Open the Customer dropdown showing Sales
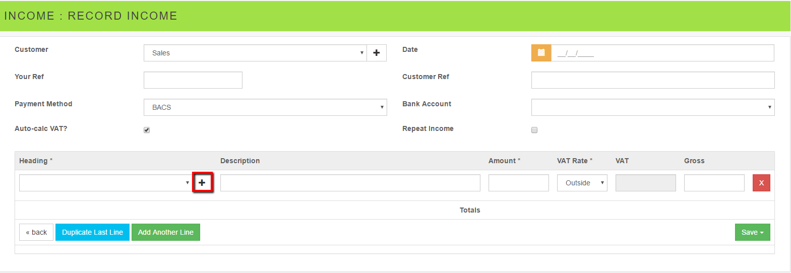The image size is (791, 273). point(255,53)
